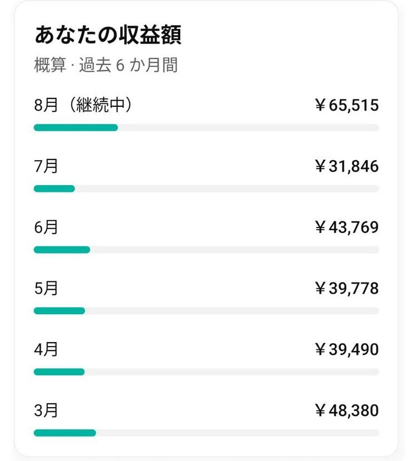Click the May earnings progress bar
The height and width of the screenshot is (461, 416).
tap(206, 311)
